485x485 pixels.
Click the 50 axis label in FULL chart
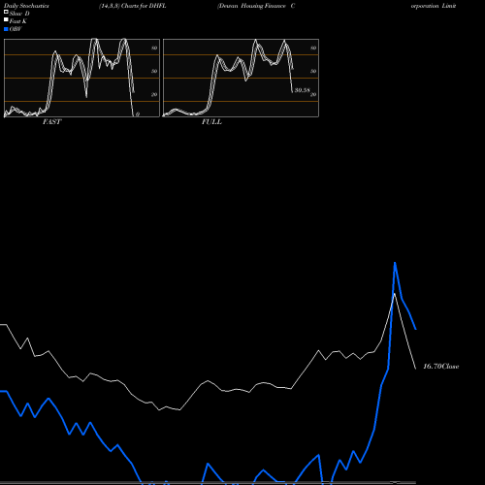pyautogui.click(x=313, y=71)
